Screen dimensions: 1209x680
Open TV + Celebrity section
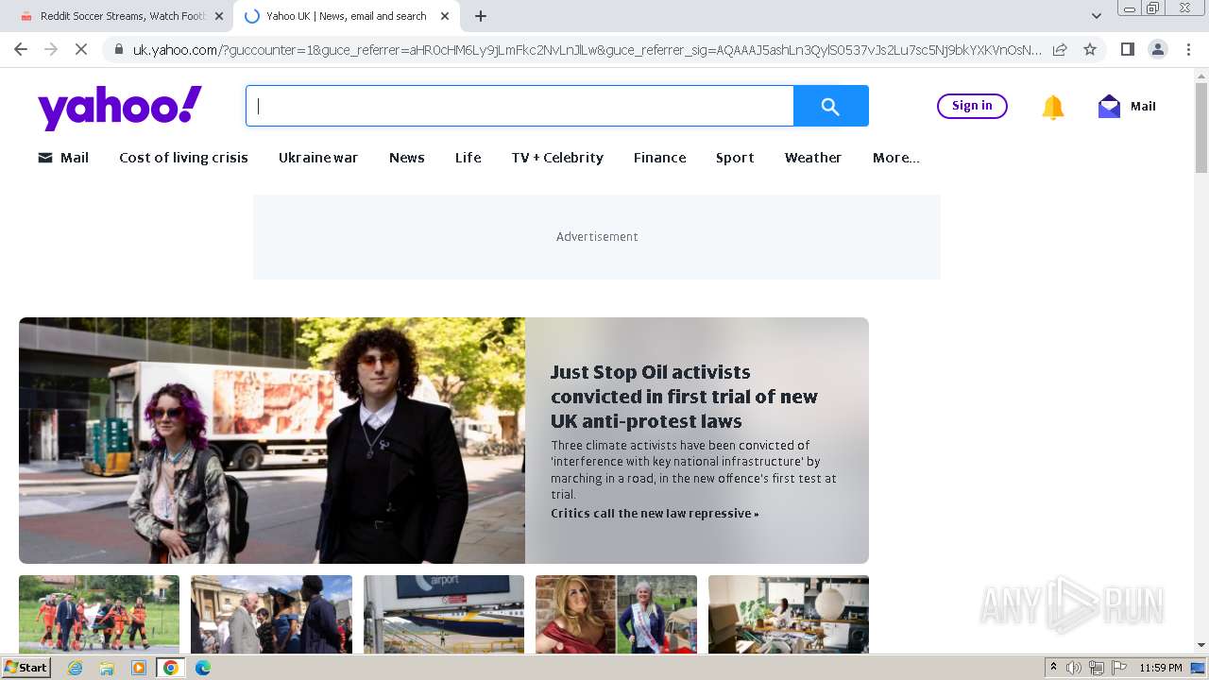point(557,158)
